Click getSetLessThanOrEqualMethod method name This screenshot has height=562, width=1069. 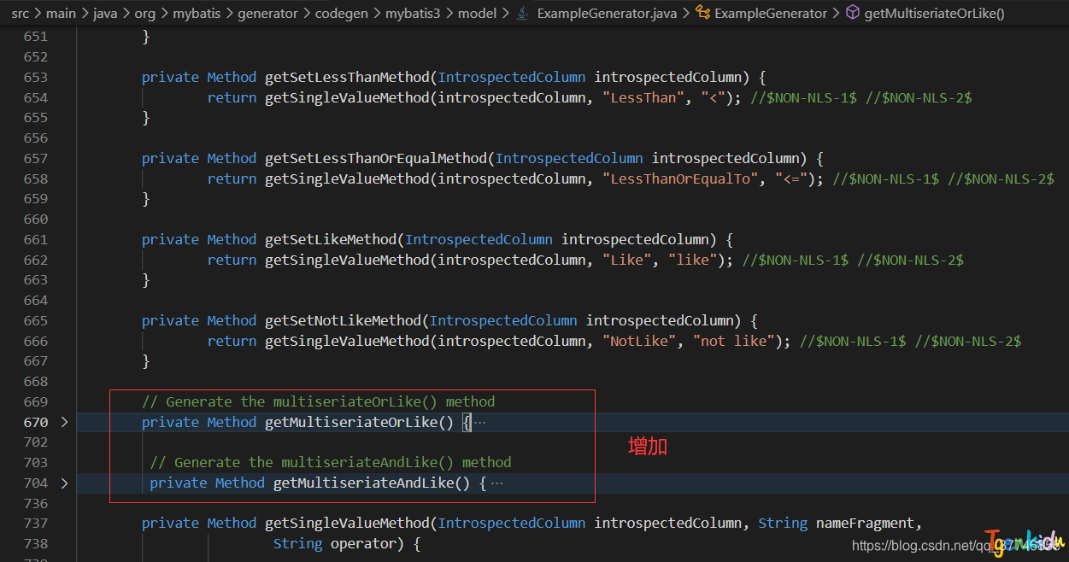pyautogui.click(x=376, y=158)
